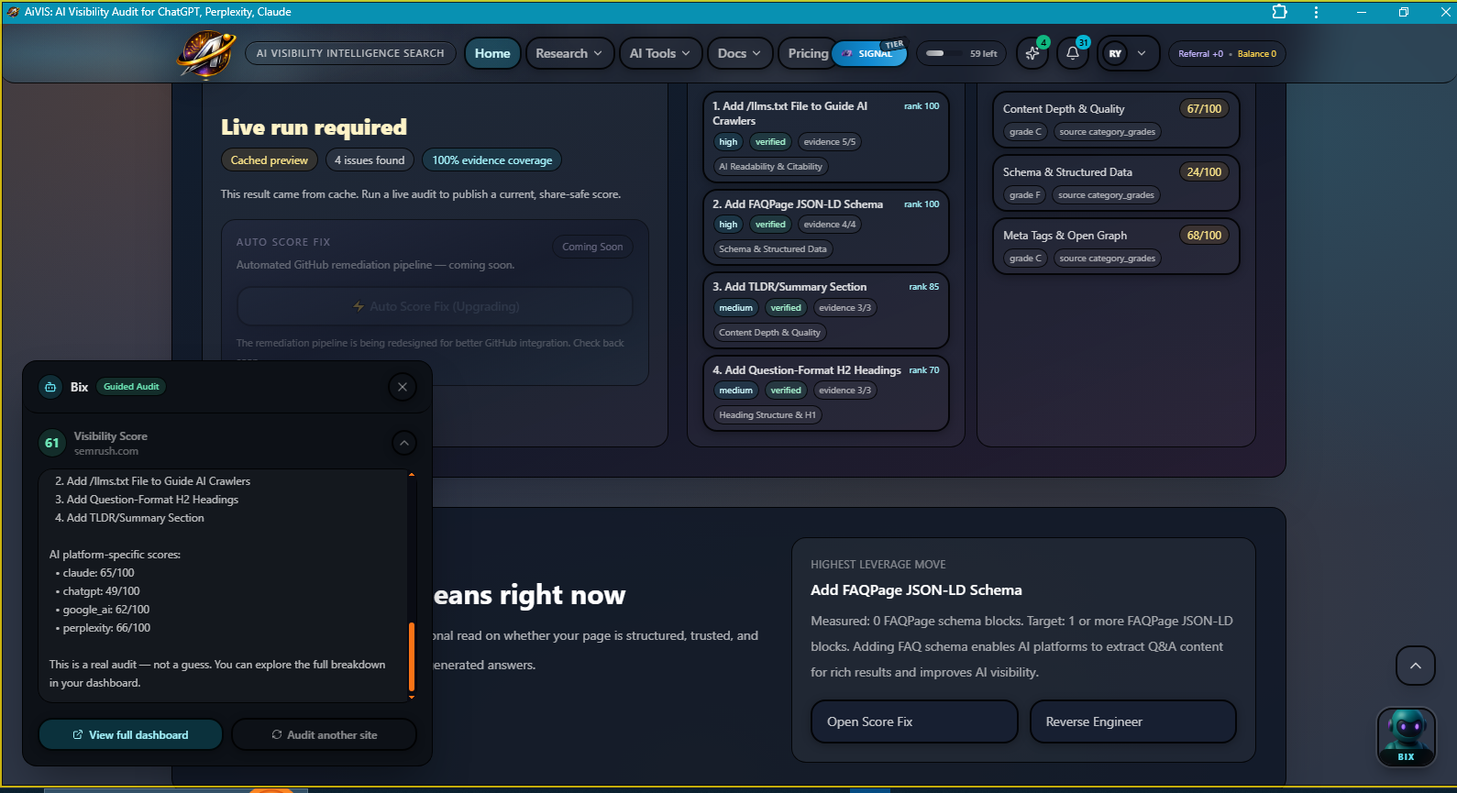1457x793 pixels.
Task: Click the Referral +0 Balance 0 pill
Action: click(1227, 53)
